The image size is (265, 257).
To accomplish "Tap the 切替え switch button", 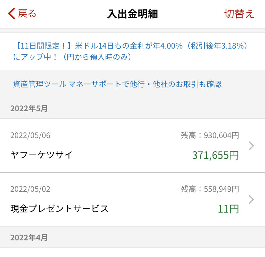I will (x=239, y=14).
